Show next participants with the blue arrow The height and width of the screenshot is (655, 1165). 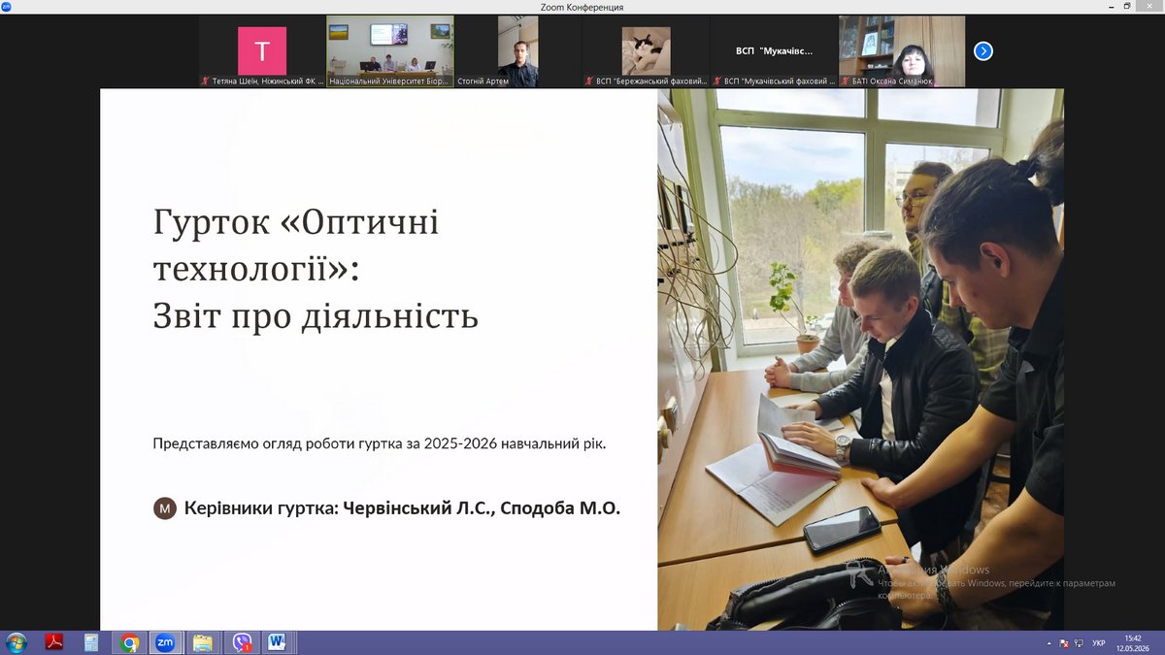(x=982, y=51)
